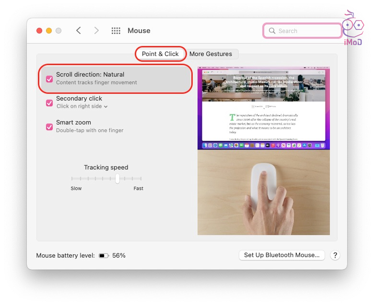The image size is (374, 305).
Task: Disable the Secondary click checkbox
Action: click(x=49, y=102)
